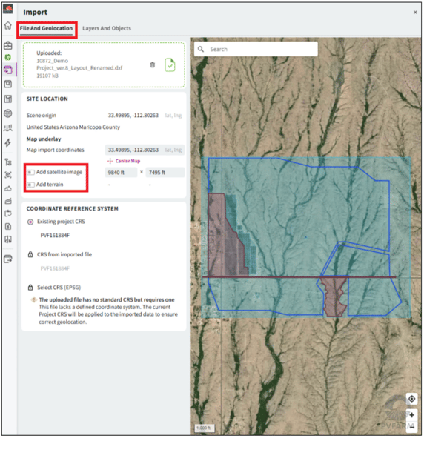Click the lock icon beside CRS from imported file
Image resolution: width=424 pixels, height=467 pixels.
coord(30,254)
